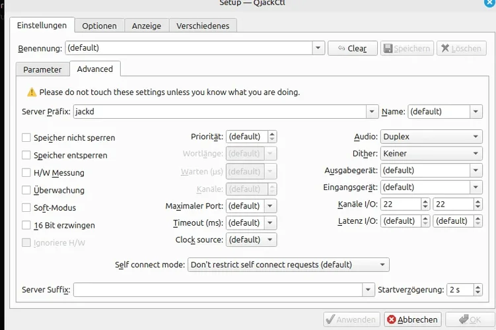Expand the Server Präfix dropdown arrow

[x=372, y=112]
